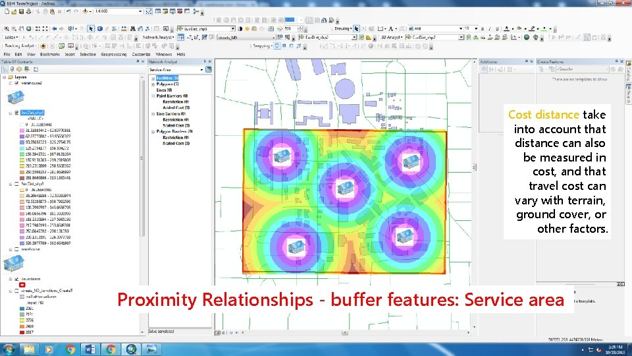Click the Full Extent globe icon
Screen dimensions: 632x356
[x=28, y=28]
